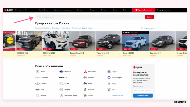Screen dimensions: 190x107
Task: Click the Drom logo in the check-car widget
Action: coord(137,67)
